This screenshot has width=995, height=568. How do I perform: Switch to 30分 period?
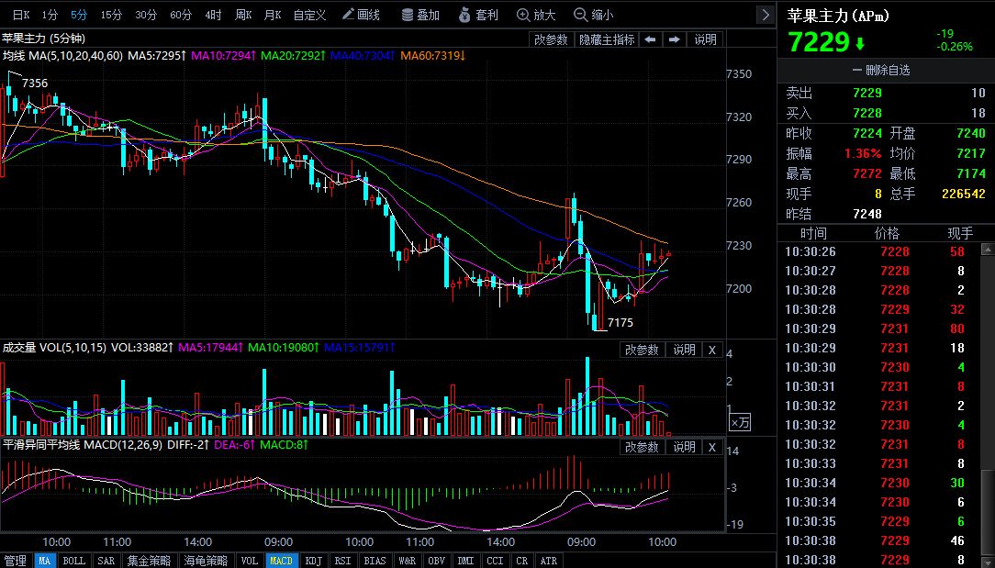click(146, 15)
